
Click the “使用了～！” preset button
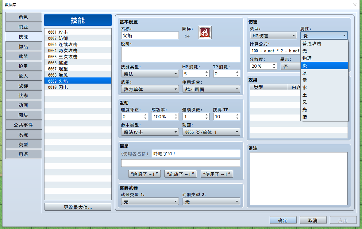tap(217, 174)
